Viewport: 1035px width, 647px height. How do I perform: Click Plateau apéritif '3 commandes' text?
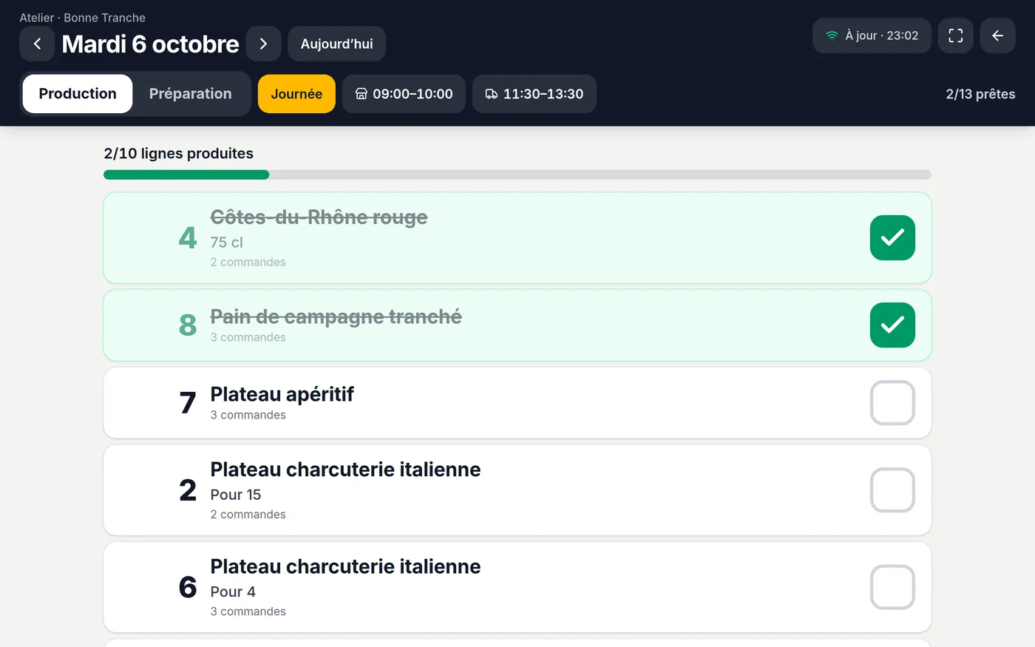click(x=248, y=415)
